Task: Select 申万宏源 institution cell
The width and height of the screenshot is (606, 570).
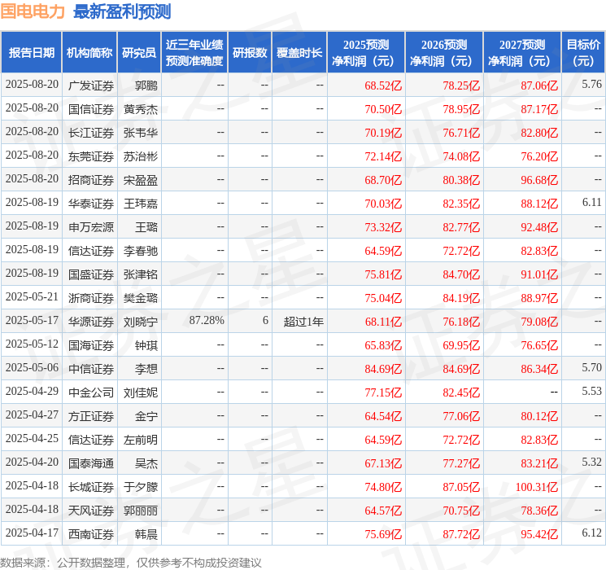Action: tap(91, 227)
